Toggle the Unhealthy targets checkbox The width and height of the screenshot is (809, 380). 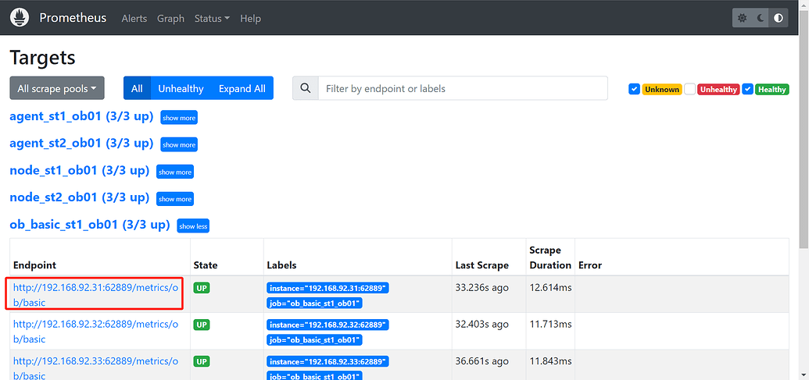690,89
